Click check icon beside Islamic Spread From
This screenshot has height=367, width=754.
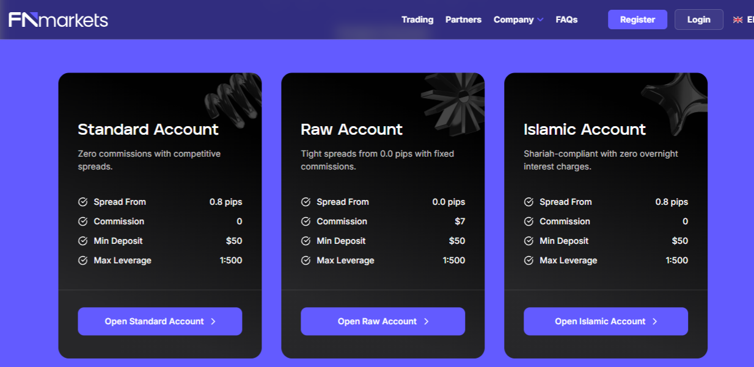(529, 202)
